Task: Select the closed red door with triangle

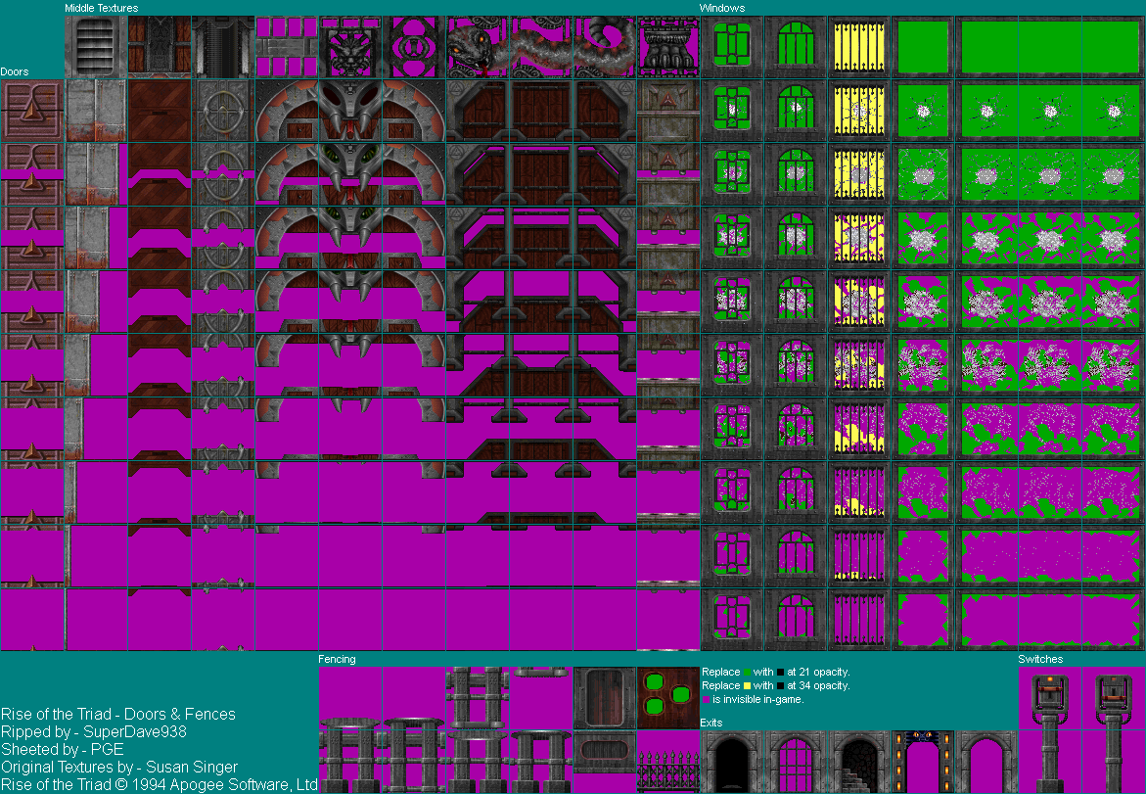Action: click(32, 111)
